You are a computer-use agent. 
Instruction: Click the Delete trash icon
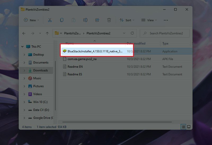(x=109, y=20)
